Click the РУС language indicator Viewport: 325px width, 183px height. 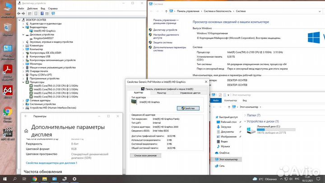coord(297,179)
